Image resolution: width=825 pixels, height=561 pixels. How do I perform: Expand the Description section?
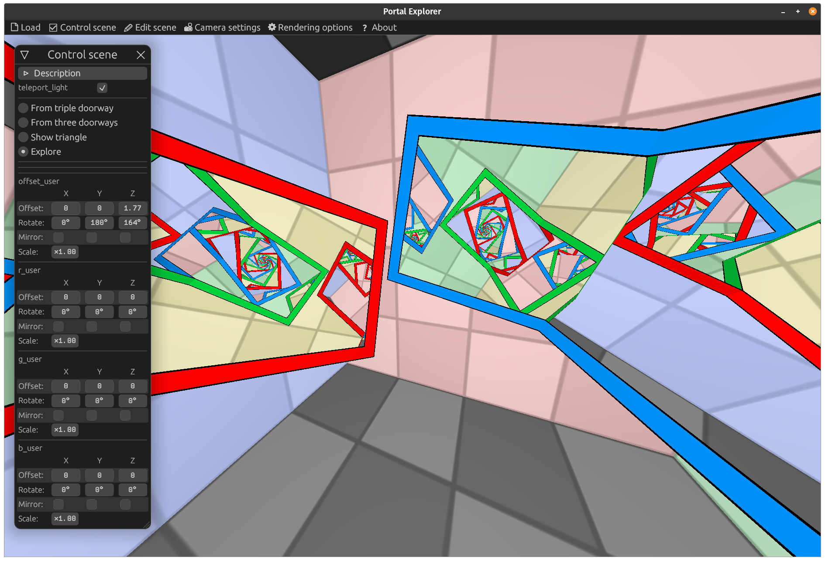pos(82,73)
